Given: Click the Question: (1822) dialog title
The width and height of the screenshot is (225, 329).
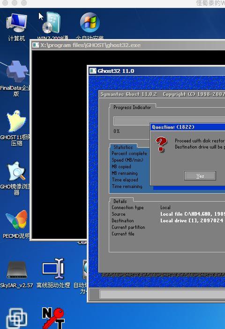Looking at the screenshot, I should (x=173, y=127).
